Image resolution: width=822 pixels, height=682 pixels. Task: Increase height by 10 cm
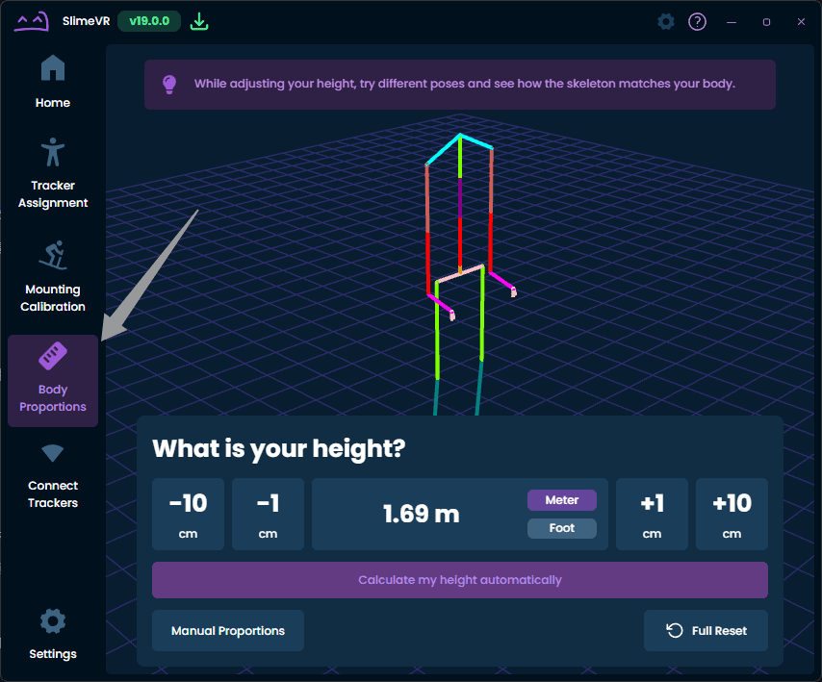tap(732, 514)
